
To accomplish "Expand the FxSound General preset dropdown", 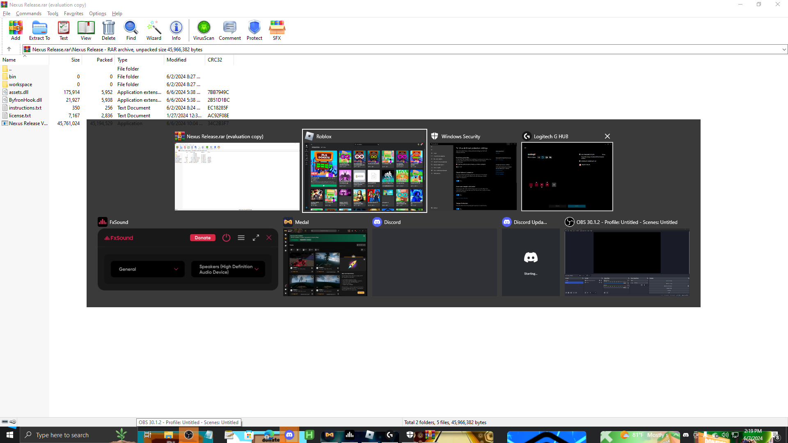I will pyautogui.click(x=147, y=269).
